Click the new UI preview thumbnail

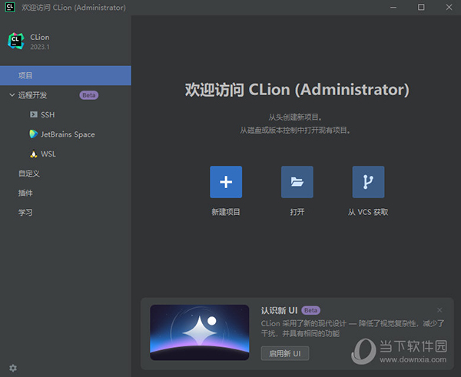pos(199,332)
